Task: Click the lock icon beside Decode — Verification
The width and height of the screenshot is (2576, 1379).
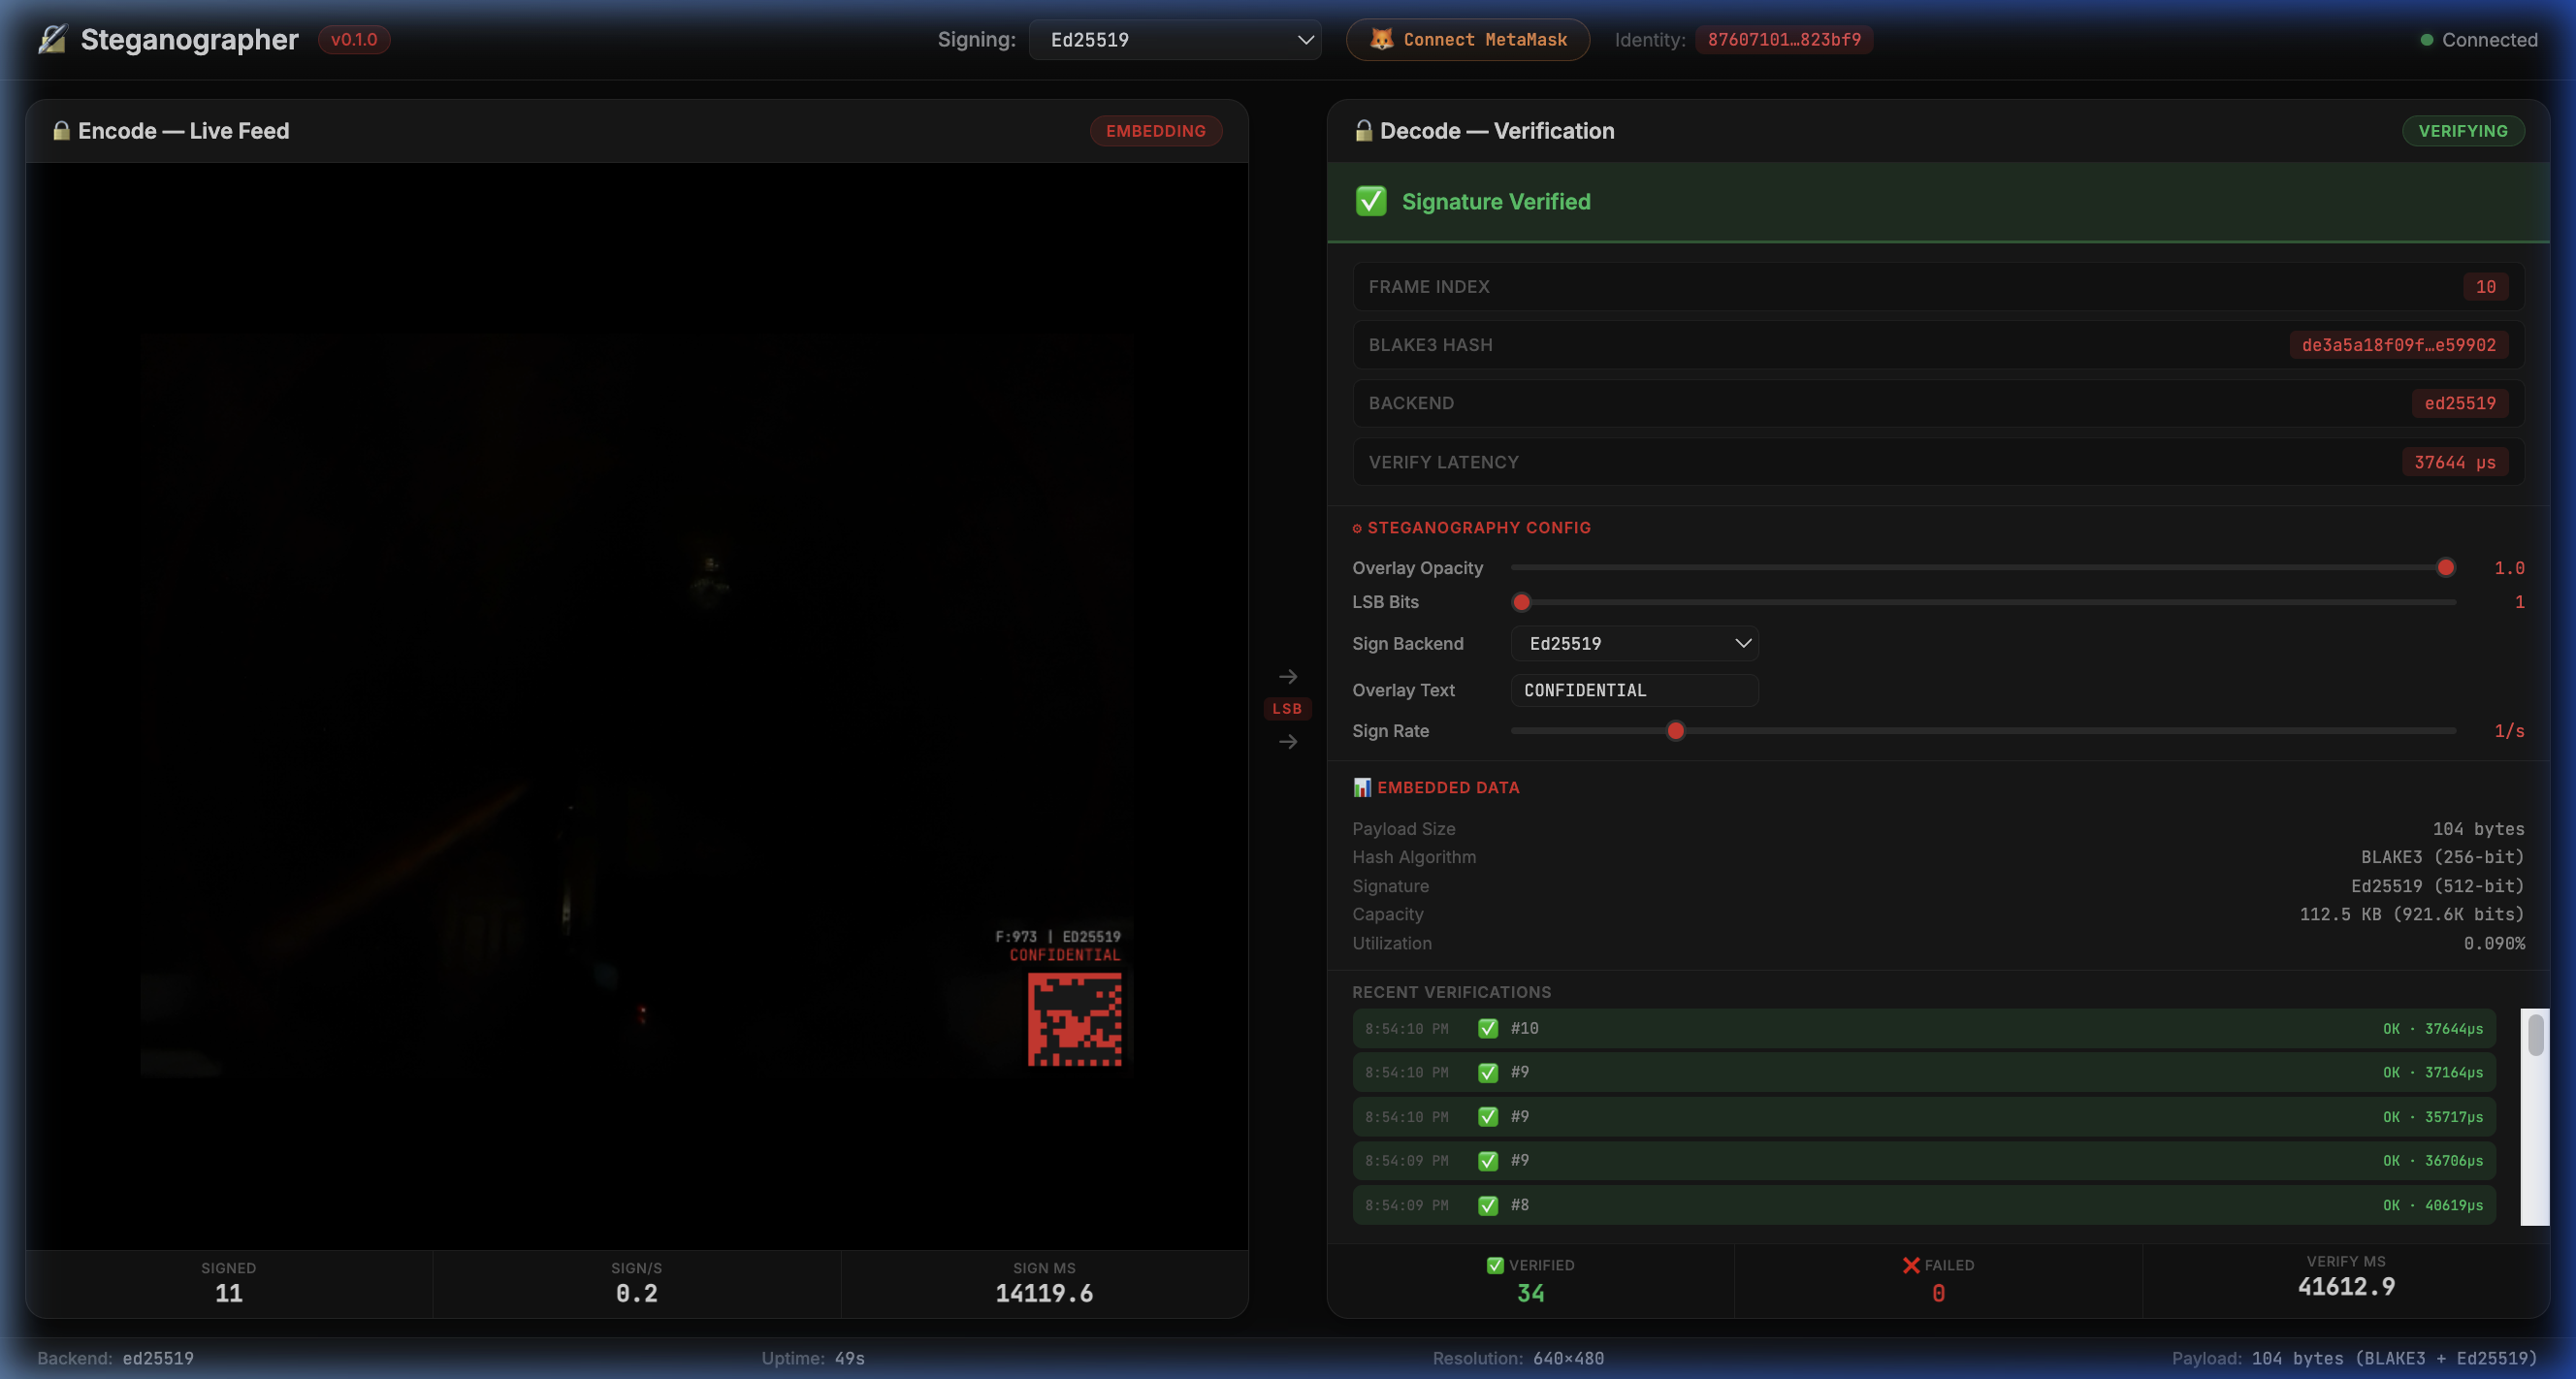Action: coord(1363,131)
